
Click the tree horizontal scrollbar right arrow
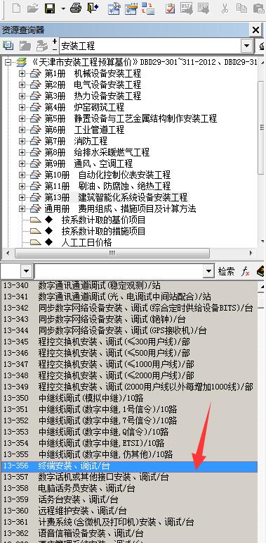(x=251, y=253)
